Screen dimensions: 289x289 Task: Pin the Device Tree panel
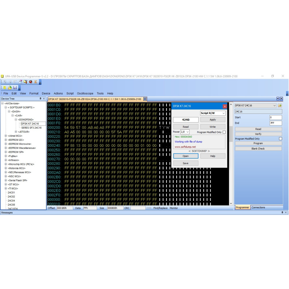pyautogui.click(x=40, y=99)
